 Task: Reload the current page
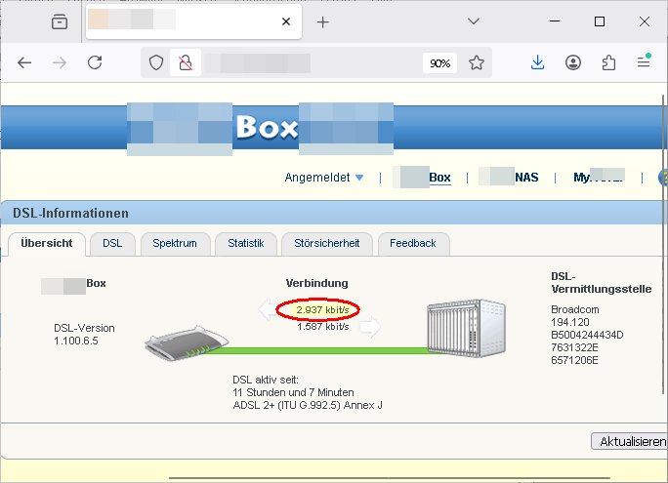click(95, 62)
